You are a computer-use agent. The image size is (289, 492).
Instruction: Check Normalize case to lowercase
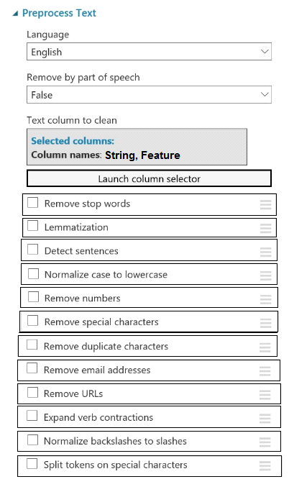coord(33,273)
